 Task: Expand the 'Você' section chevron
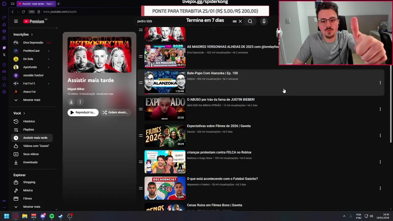coord(24,113)
